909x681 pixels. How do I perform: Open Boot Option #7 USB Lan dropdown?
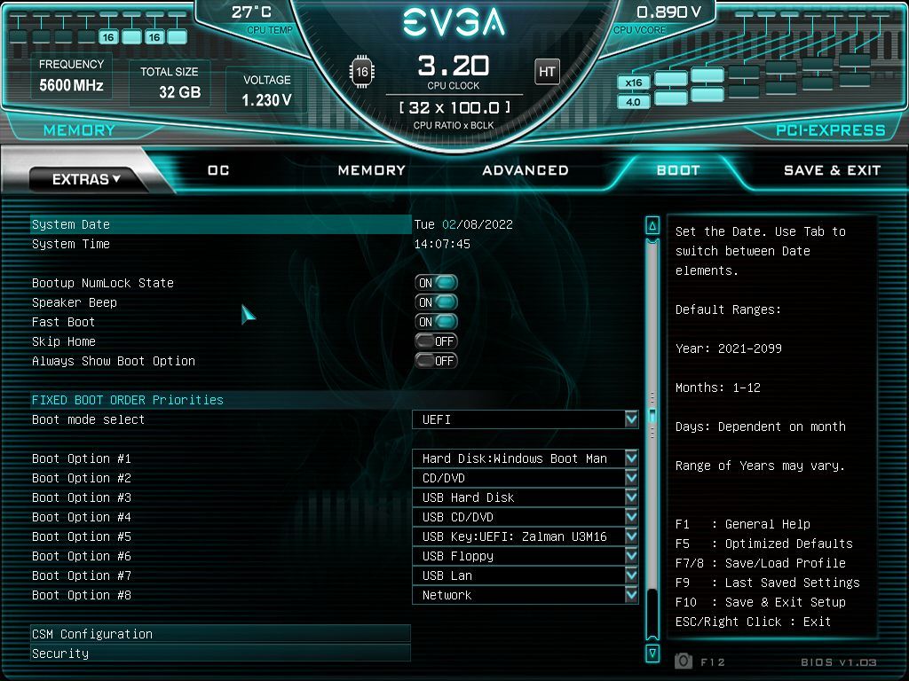coord(526,575)
